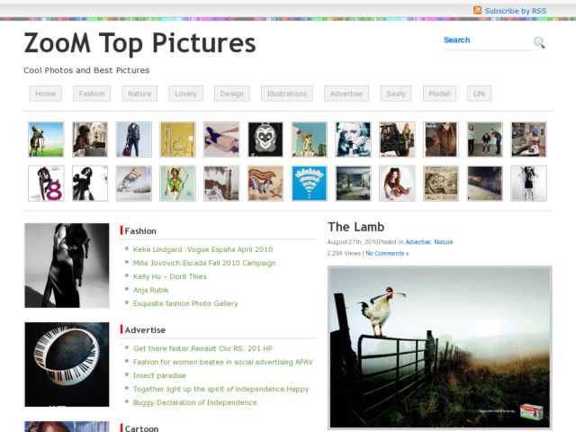This screenshot has width=576, height=432.
Task: Open the Model menu item
Action: [439, 94]
